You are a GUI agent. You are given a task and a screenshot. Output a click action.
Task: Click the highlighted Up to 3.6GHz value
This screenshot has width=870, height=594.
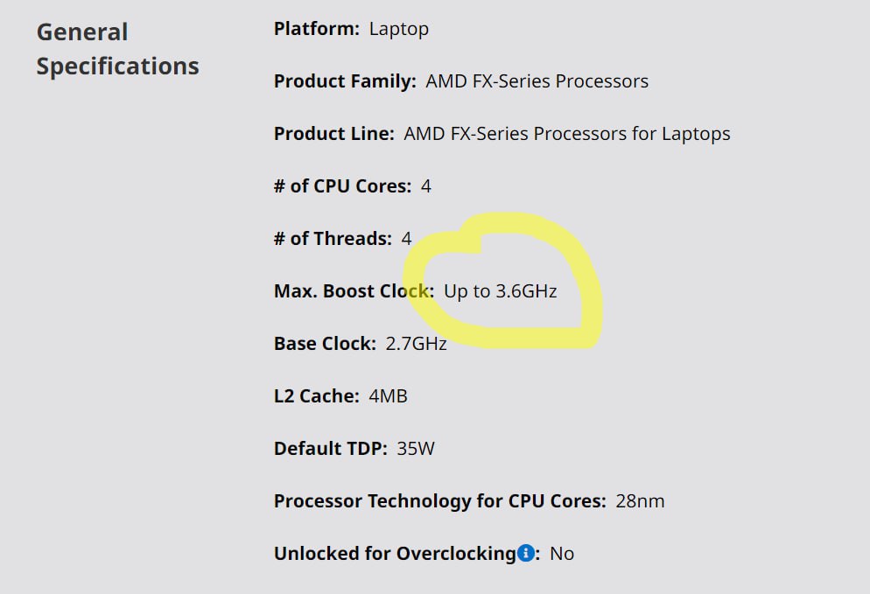(501, 291)
